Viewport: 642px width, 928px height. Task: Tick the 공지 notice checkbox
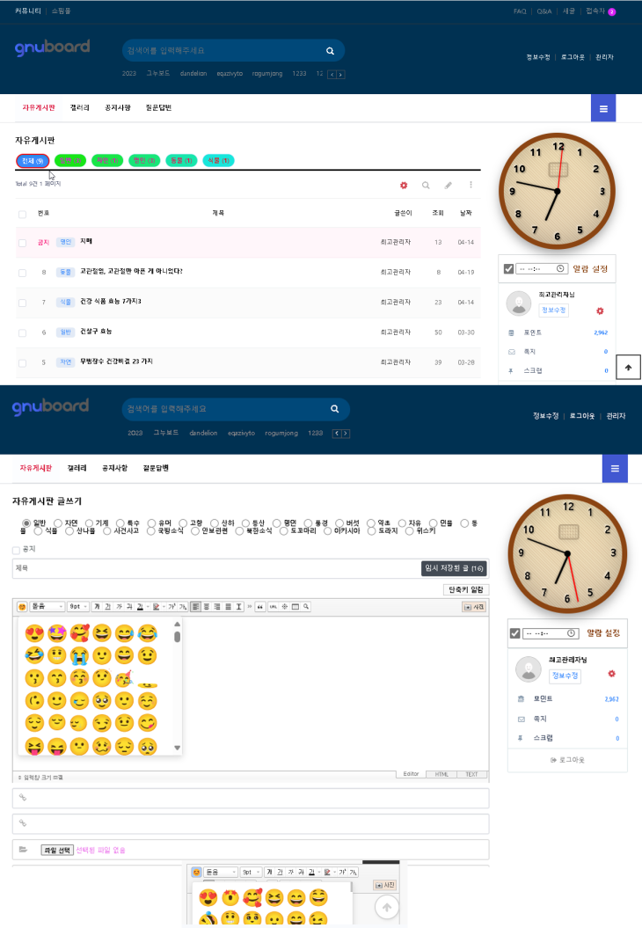tap(16, 550)
